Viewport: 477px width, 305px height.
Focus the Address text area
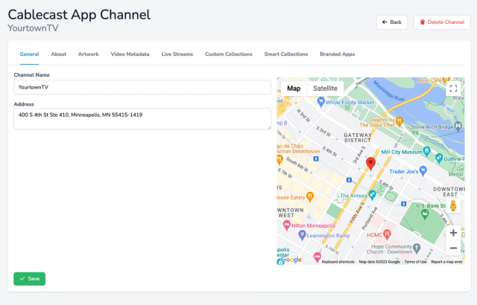(142, 119)
